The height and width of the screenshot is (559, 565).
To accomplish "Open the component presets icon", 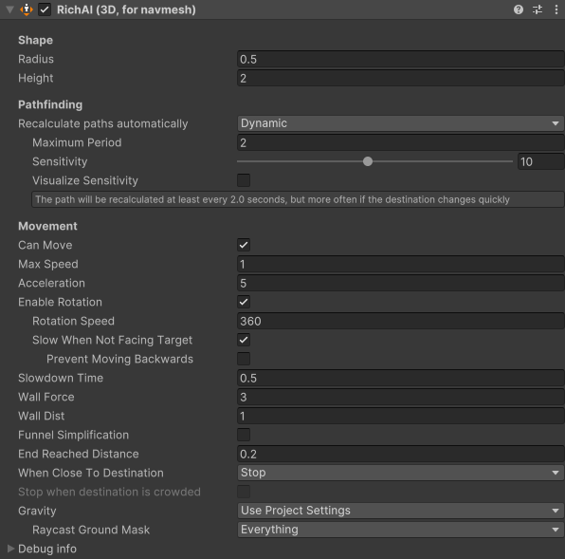I will [x=538, y=9].
